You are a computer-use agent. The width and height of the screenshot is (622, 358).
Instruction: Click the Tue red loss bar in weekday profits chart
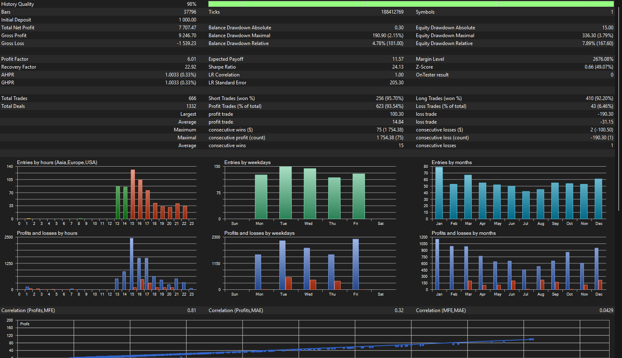pyautogui.click(x=288, y=284)
